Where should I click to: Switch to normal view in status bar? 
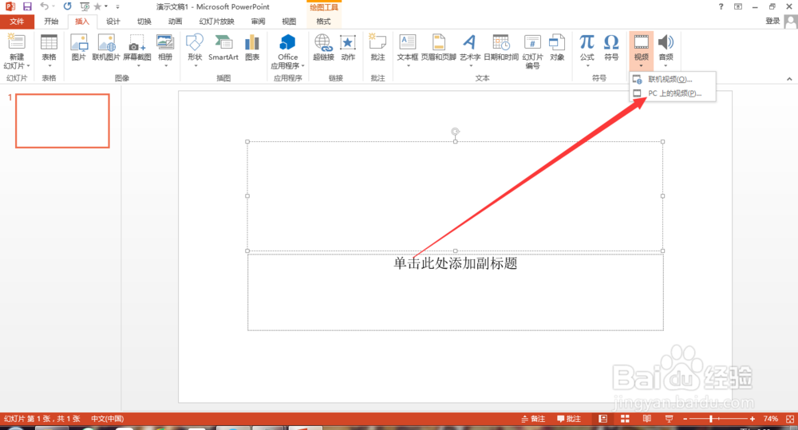coord(603,419)
